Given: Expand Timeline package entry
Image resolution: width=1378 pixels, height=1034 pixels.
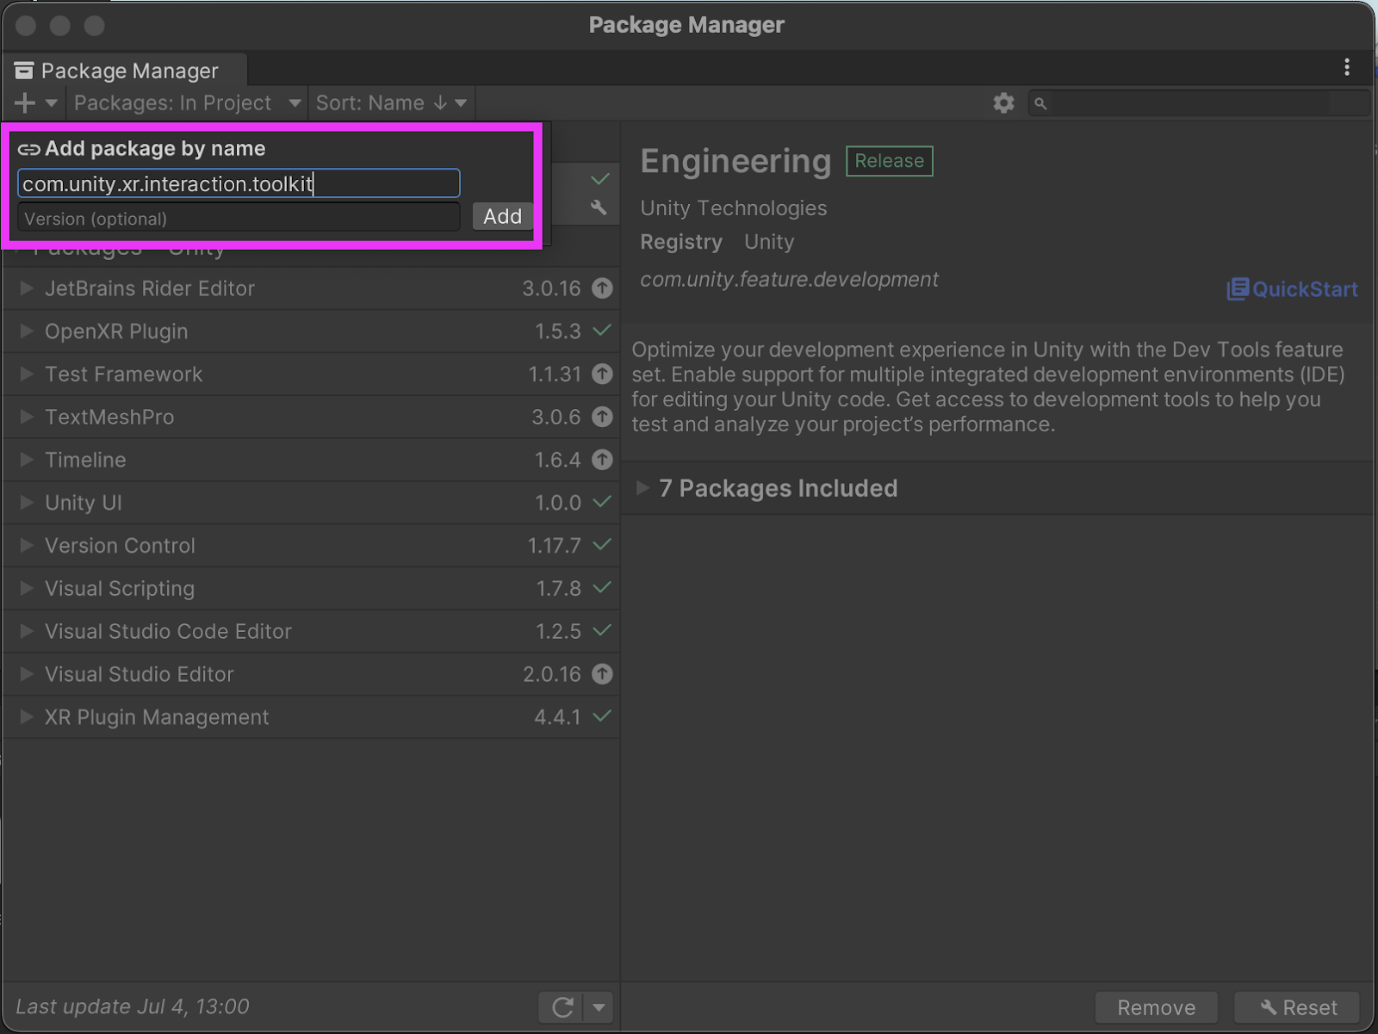Looking at the screenshot, I should pos(27,460).
